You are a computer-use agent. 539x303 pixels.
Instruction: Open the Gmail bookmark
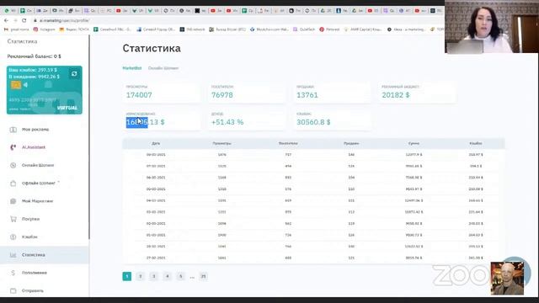tap(16, 29)
